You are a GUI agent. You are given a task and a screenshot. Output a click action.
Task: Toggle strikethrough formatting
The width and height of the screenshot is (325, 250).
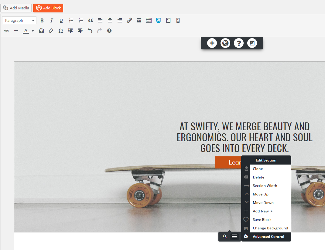(6, 31)
